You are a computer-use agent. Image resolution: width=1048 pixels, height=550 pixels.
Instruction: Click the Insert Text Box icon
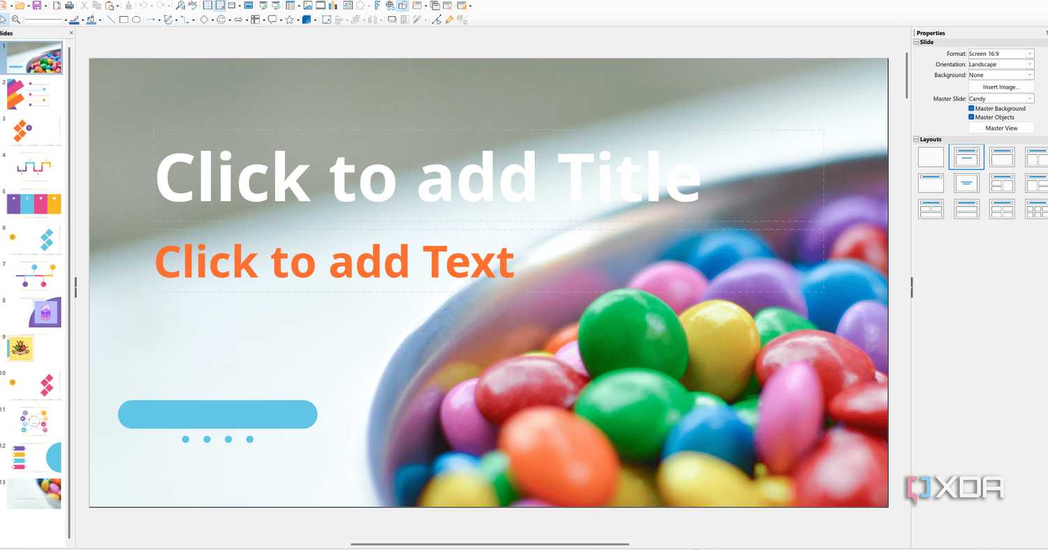coord(348,6)
